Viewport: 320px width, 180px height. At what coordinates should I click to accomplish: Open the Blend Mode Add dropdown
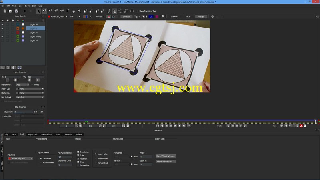coord(23,85)
